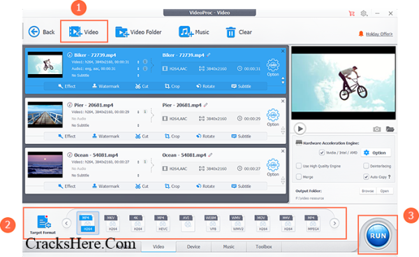Select MKV H264 target format
The image size is (419, 257).
point(112,223)
